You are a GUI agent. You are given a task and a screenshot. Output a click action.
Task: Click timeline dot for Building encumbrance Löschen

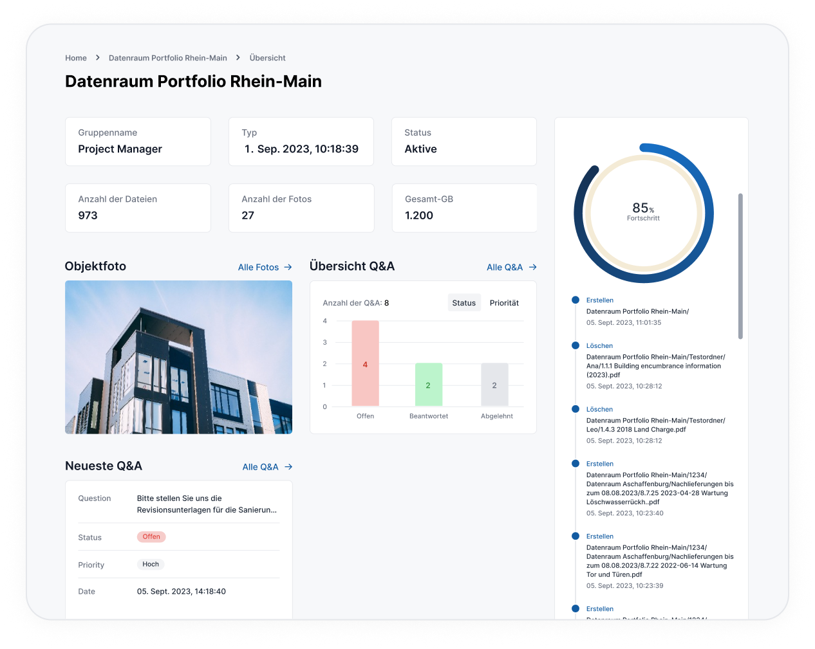click(x=576, y=345)
